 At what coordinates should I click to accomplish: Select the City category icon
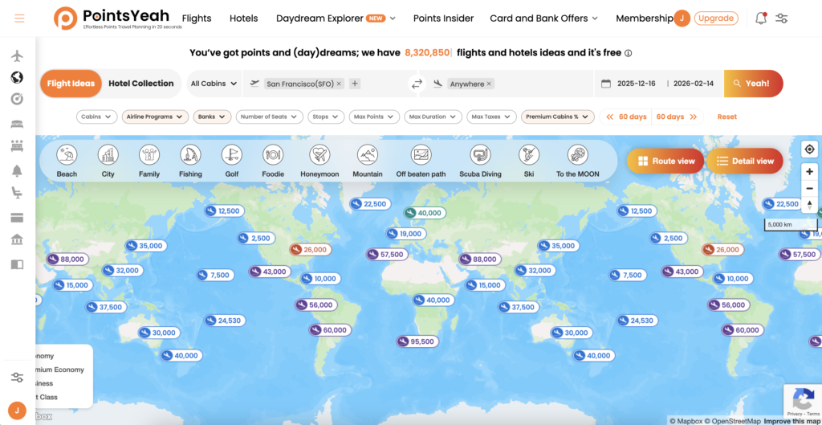click(x=108, y=155)
